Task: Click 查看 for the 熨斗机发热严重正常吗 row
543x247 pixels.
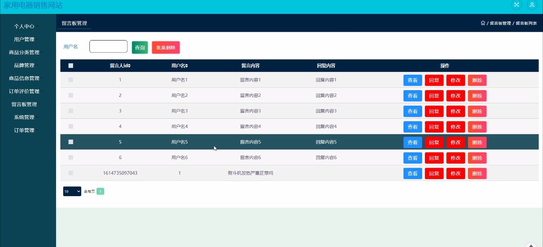Action: coord(413,173)
